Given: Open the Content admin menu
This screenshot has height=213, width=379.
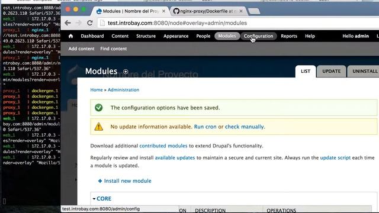Looking at the screenshot, I should (x=120, y=36).
